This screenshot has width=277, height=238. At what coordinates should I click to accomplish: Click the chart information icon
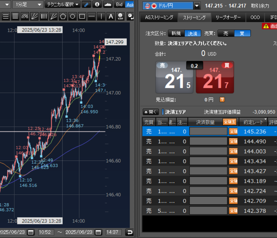97,5
